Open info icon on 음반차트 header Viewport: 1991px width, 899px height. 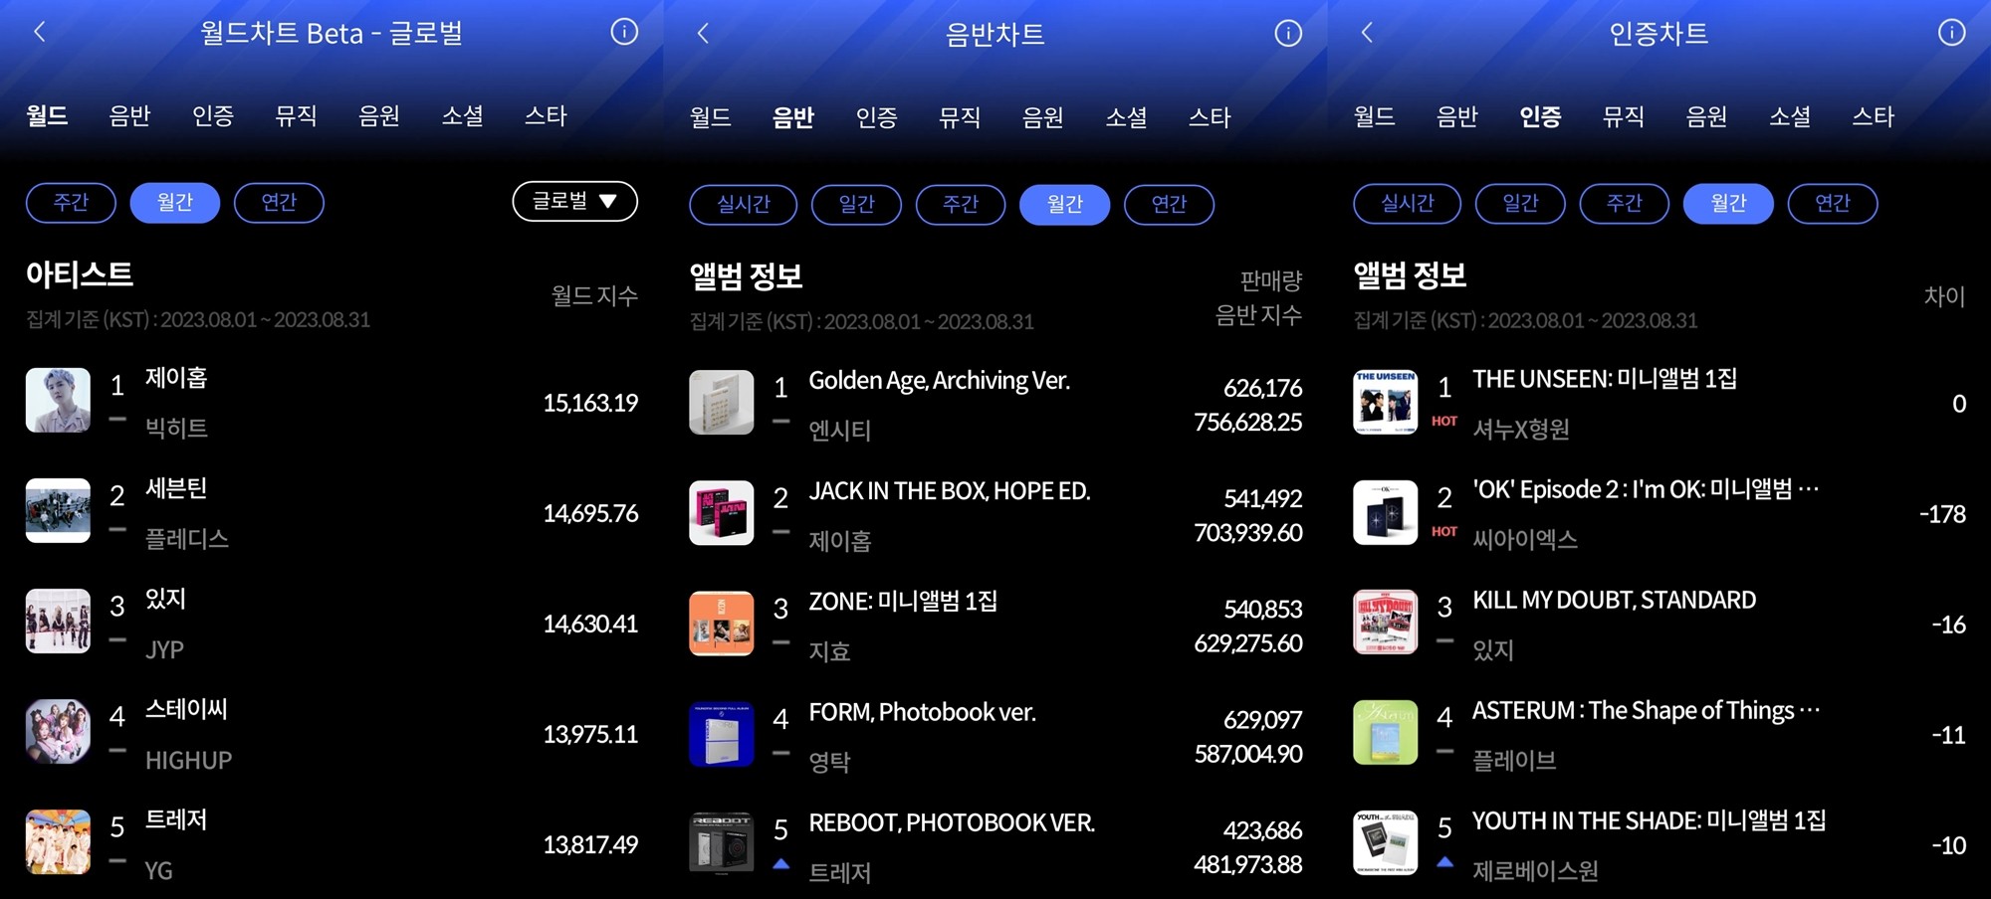click(1288, 34)
